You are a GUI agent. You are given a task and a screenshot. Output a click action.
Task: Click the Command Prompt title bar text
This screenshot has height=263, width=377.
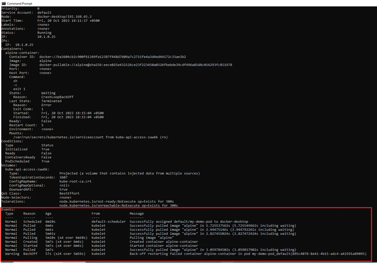click(x=19, y=3)
